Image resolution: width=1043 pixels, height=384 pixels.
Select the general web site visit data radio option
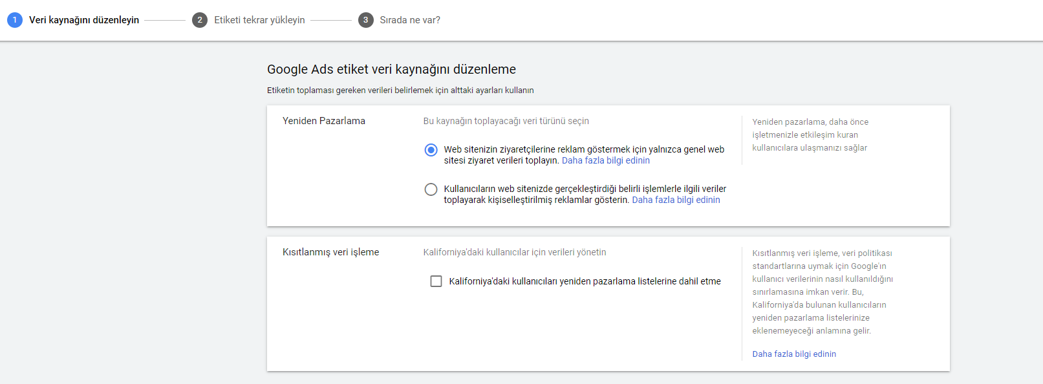click(x=431, y=150)
